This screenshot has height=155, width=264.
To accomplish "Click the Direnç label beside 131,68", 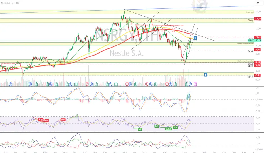I will coord(250,21).
